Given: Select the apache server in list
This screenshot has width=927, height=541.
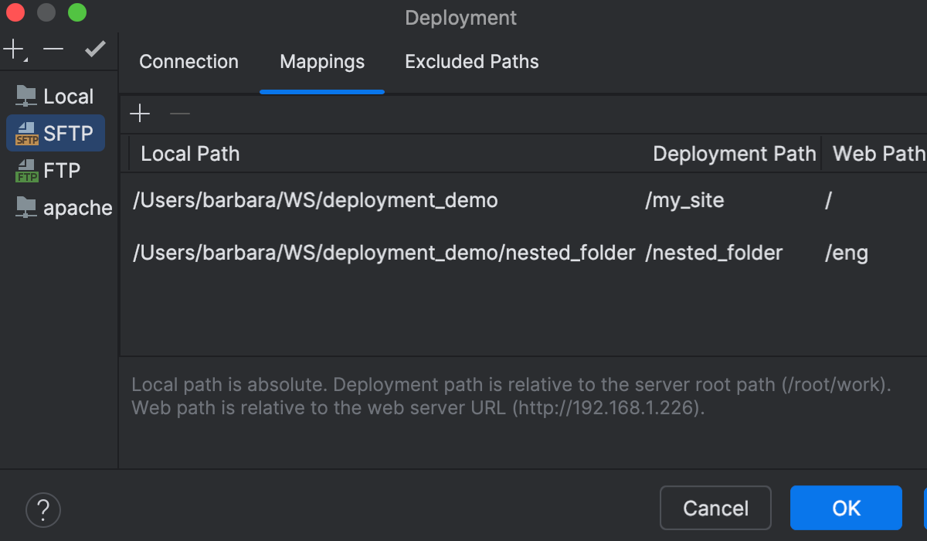Looking at the screenshot, I should pyautogui.click(x=77, y=208).
